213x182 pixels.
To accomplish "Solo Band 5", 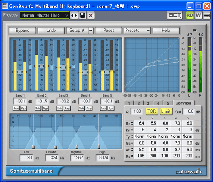I will click(x=103, y=108).
